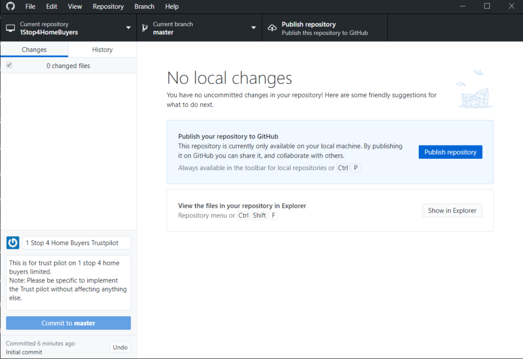Image resolution: width=523 pixels, height=359 pixels.
Task: Click the blue Publish repository button
Action: [450, 152]
